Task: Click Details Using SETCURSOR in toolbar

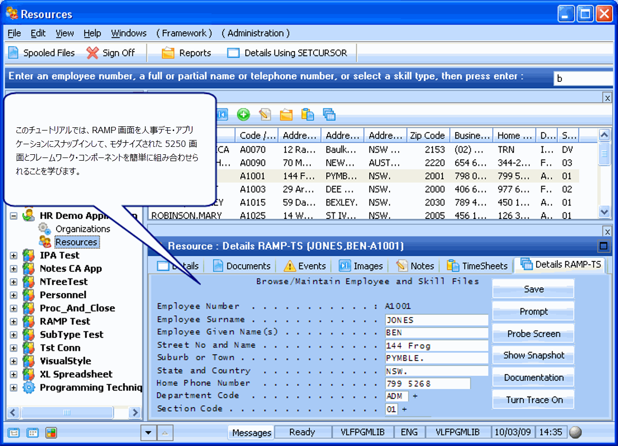Action: [x=287, y=53]
